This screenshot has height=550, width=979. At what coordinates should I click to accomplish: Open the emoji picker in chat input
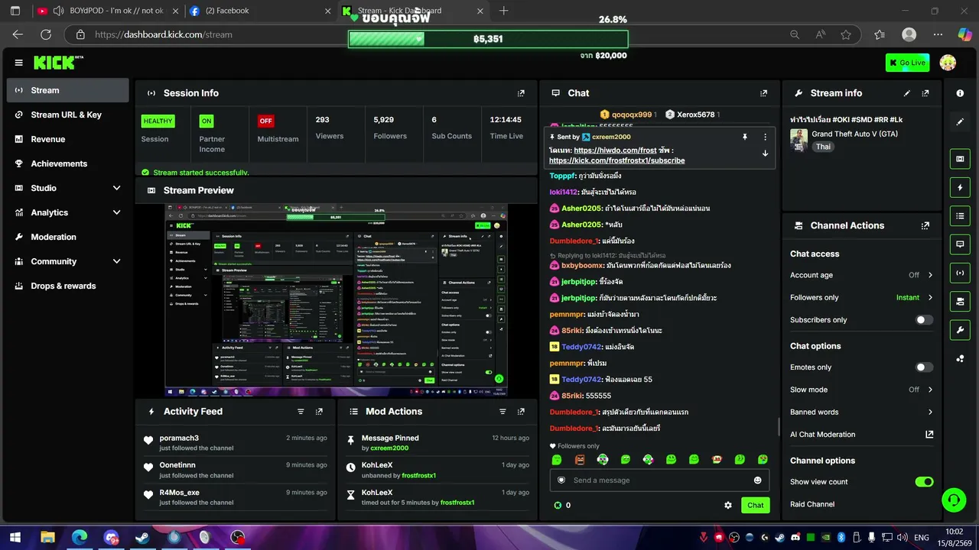click(757, 480)
